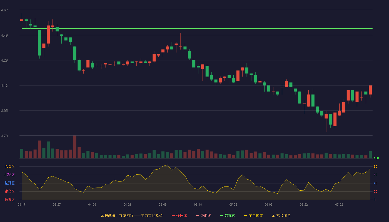This screenshot has height=222, width=389.
Task: Click the 4.62 price axis label
Action: 4,10
